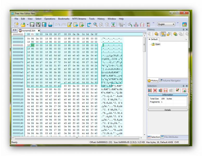
Task: Open the English language combo box
Action: (166, 24)
